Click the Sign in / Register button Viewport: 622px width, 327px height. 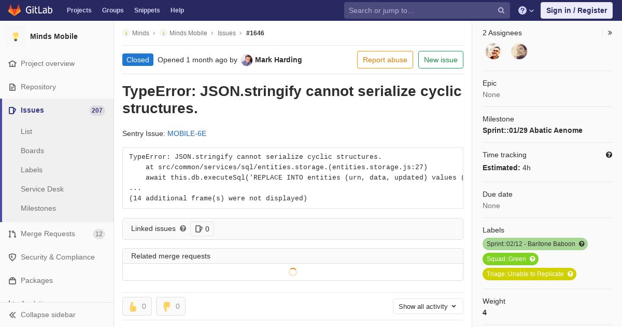point(576,10)
